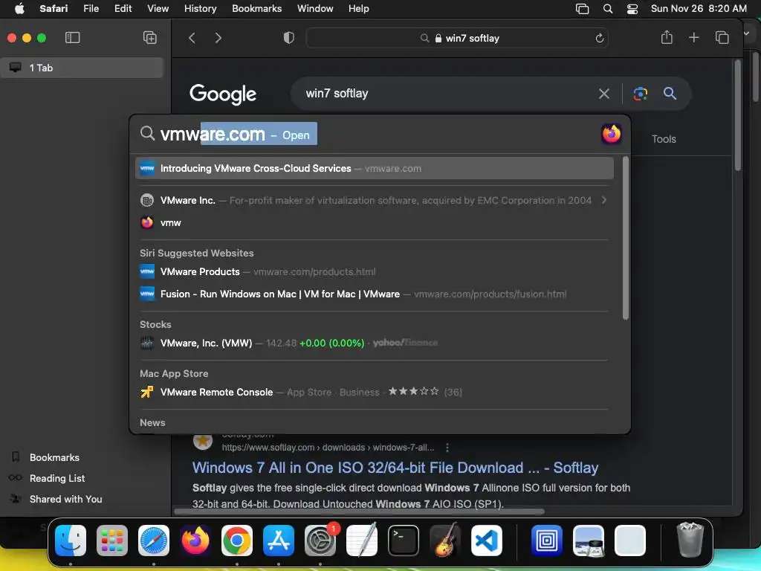761x571 pixels.
Task: Launch GarageBand guitar icon in Dock
Action: click(x=445, y=540)
